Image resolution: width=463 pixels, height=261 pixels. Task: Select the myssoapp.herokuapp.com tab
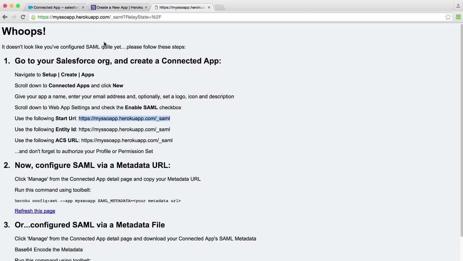(x=182, y=7)
